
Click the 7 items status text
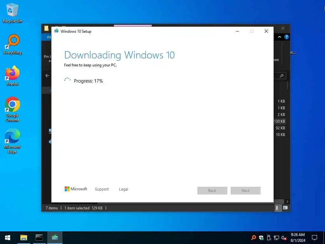pos(52,208)
